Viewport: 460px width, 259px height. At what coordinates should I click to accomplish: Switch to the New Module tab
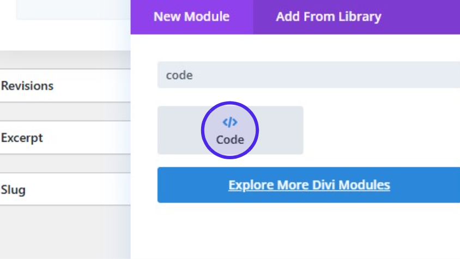(x=191, y=17)
